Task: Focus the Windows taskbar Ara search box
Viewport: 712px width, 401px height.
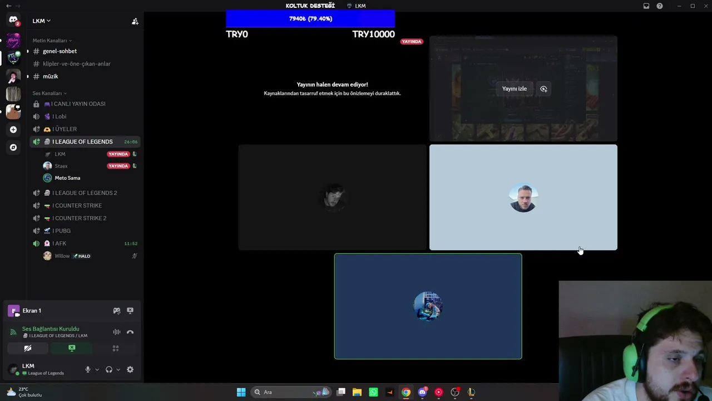Action: (x=290, y=392)
